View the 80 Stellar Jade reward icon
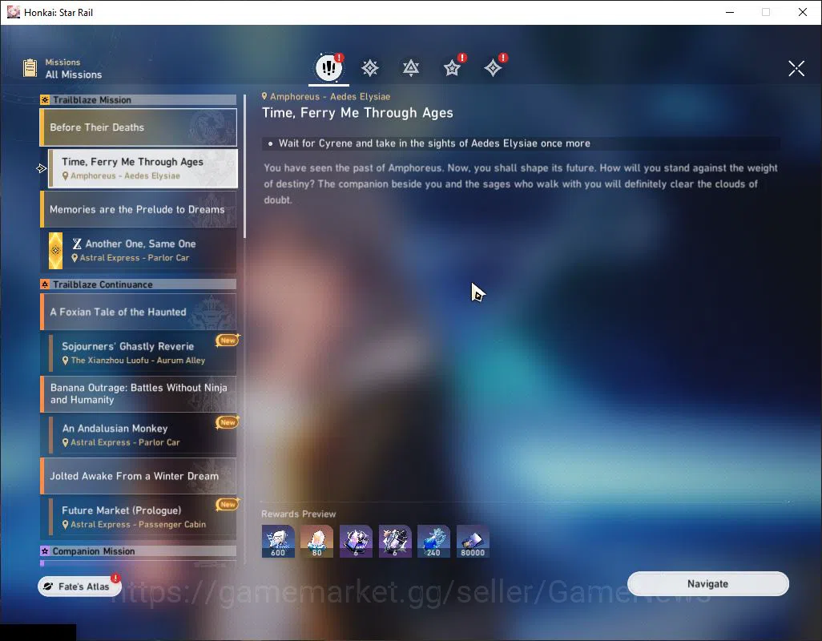 pos(316,541)
